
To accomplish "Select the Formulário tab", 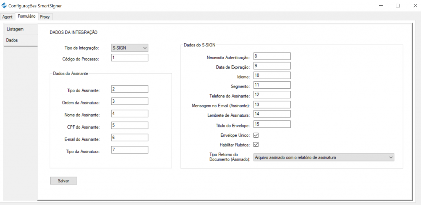I will tap(27, 16).
